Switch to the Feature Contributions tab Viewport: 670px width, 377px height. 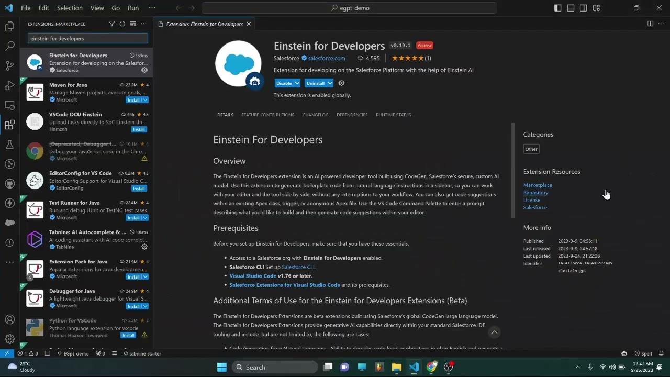click(x=267, y=115)
